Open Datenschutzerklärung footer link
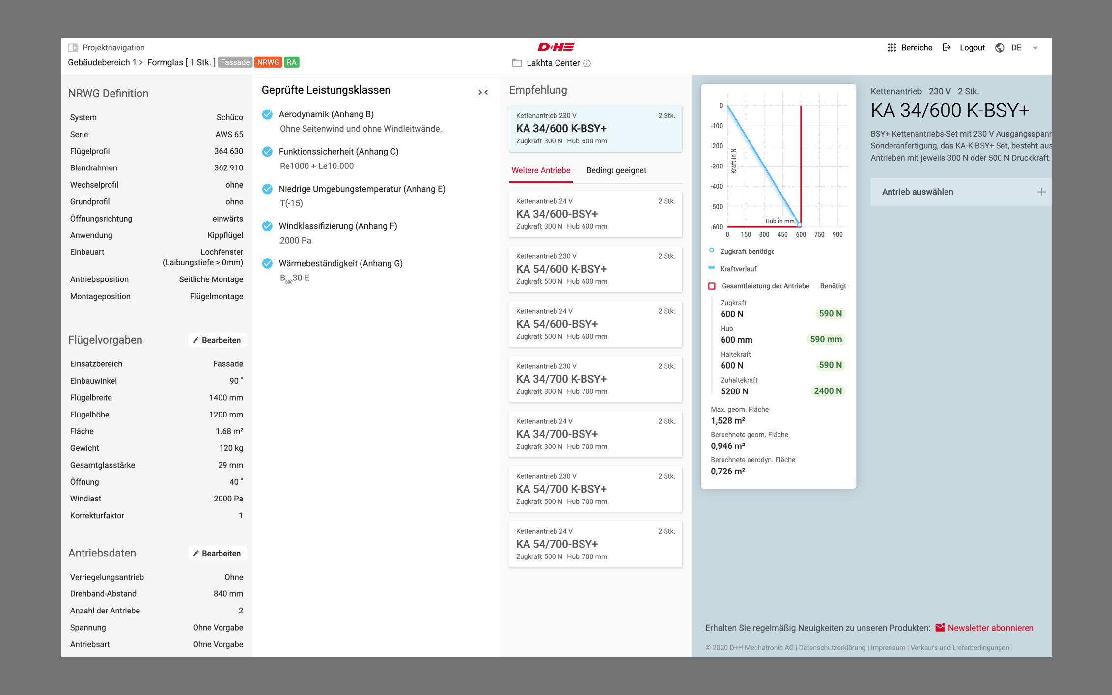The height and width of the screenshot is (695, 1112). pos(832,648)
